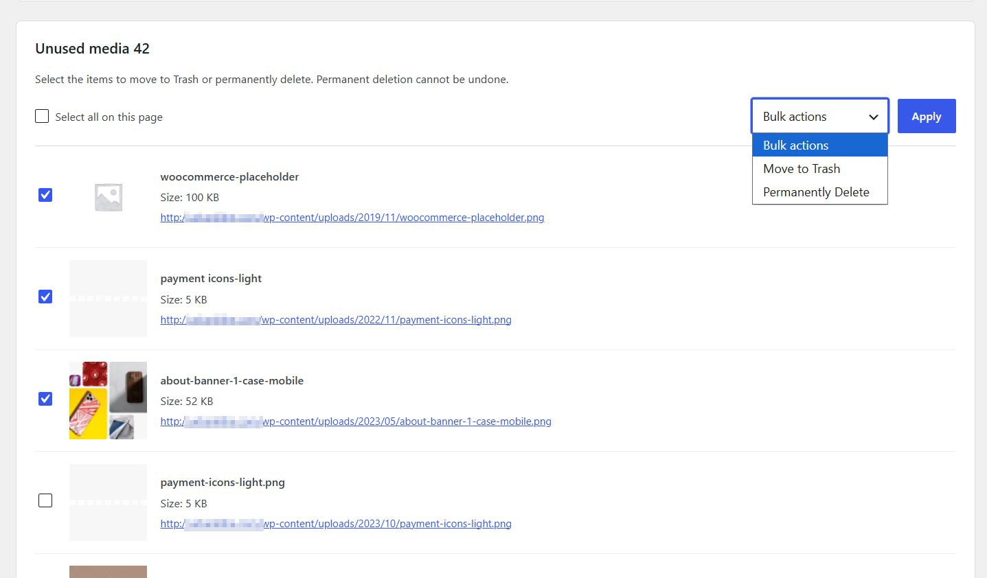Click the about-banner-1-case-mobile phone cases thumbnail
Viewport: 987px width, 578px height.
[x=108, y=400]
